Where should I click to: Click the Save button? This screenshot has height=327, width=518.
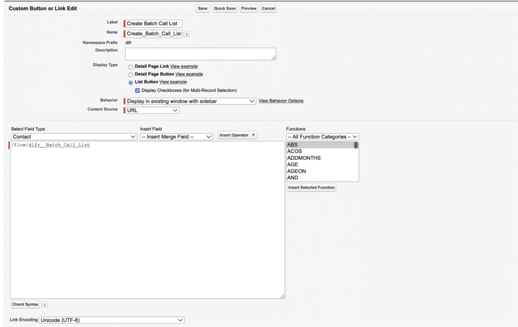pos(202,9)
